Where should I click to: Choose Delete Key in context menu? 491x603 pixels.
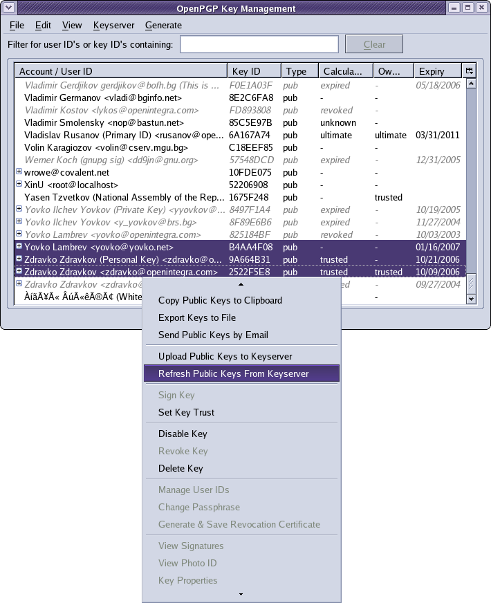[x=241, y=468]
